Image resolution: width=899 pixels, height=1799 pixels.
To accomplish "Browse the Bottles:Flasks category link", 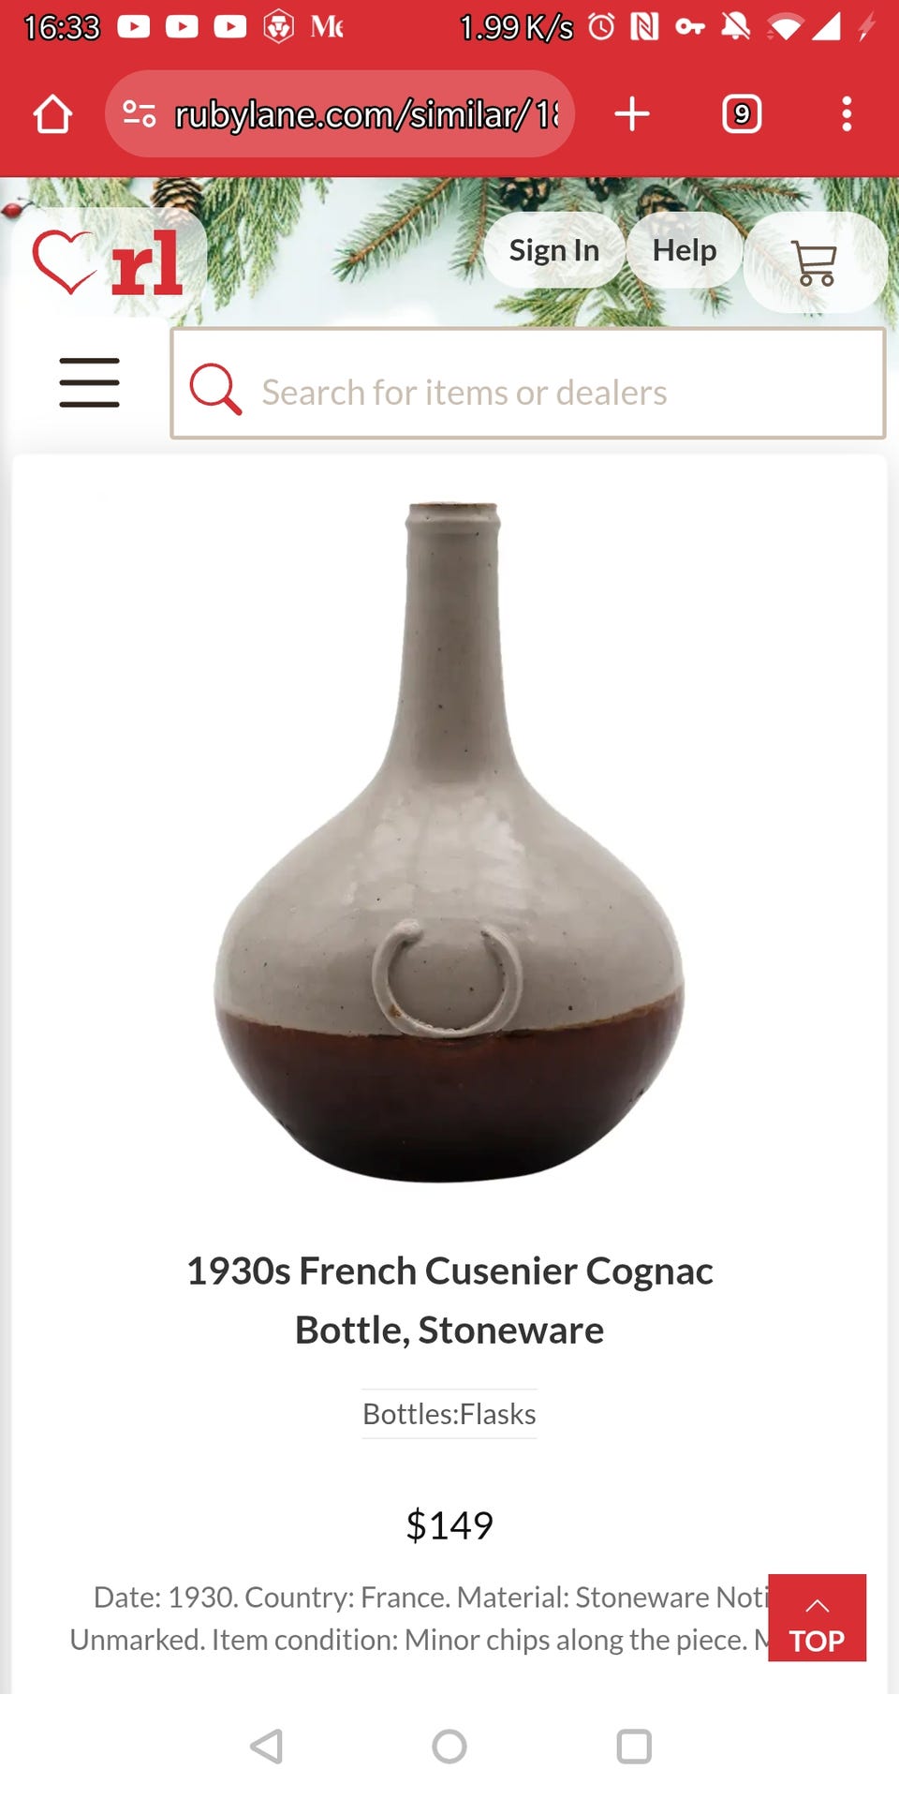I will coord(449,1414).
